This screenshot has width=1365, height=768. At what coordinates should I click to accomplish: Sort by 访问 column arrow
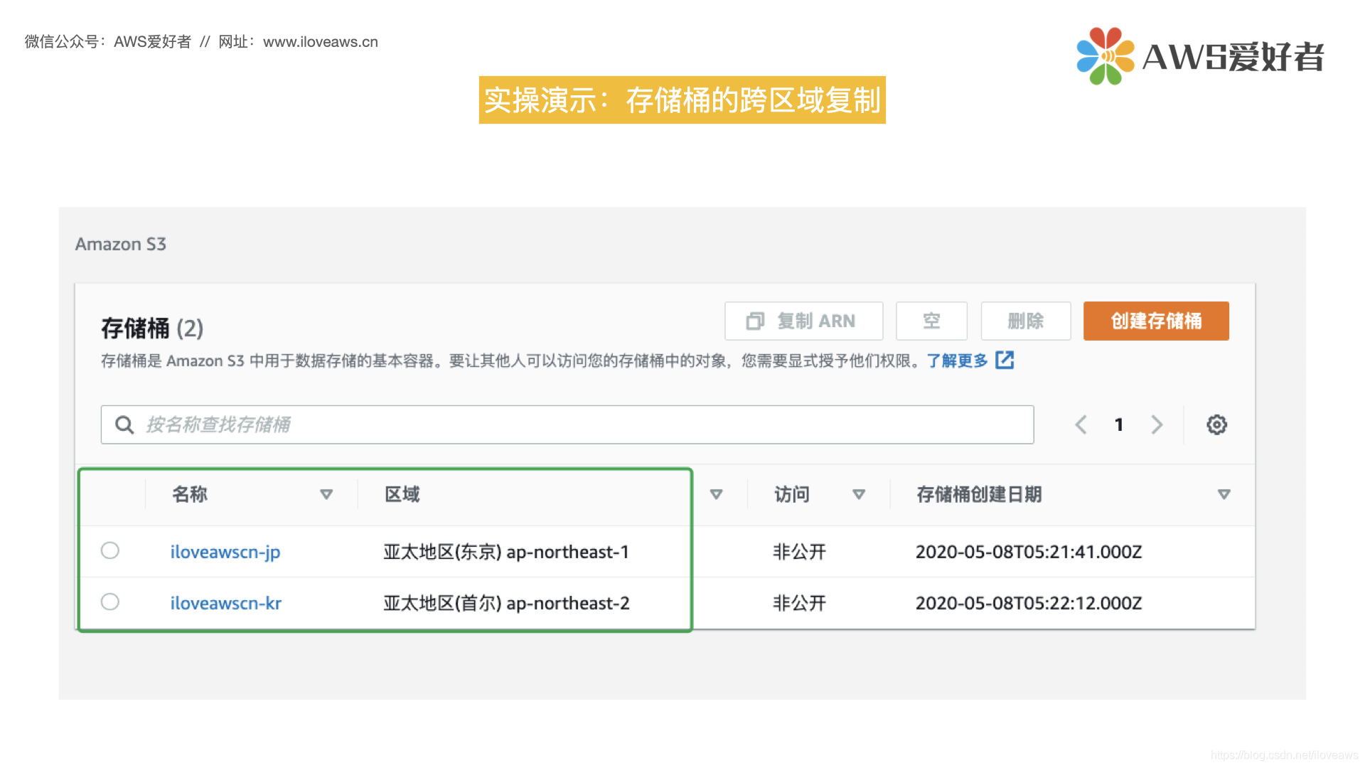click(859, 494)
